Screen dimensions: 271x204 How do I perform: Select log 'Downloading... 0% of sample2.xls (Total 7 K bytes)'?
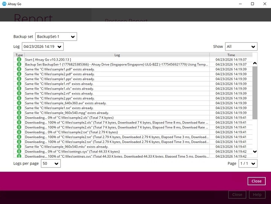point(133,117)
